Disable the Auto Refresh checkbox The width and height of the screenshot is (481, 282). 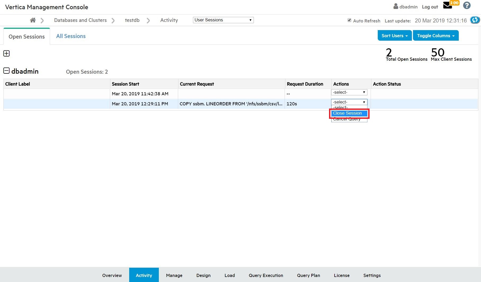pos(349,20)
